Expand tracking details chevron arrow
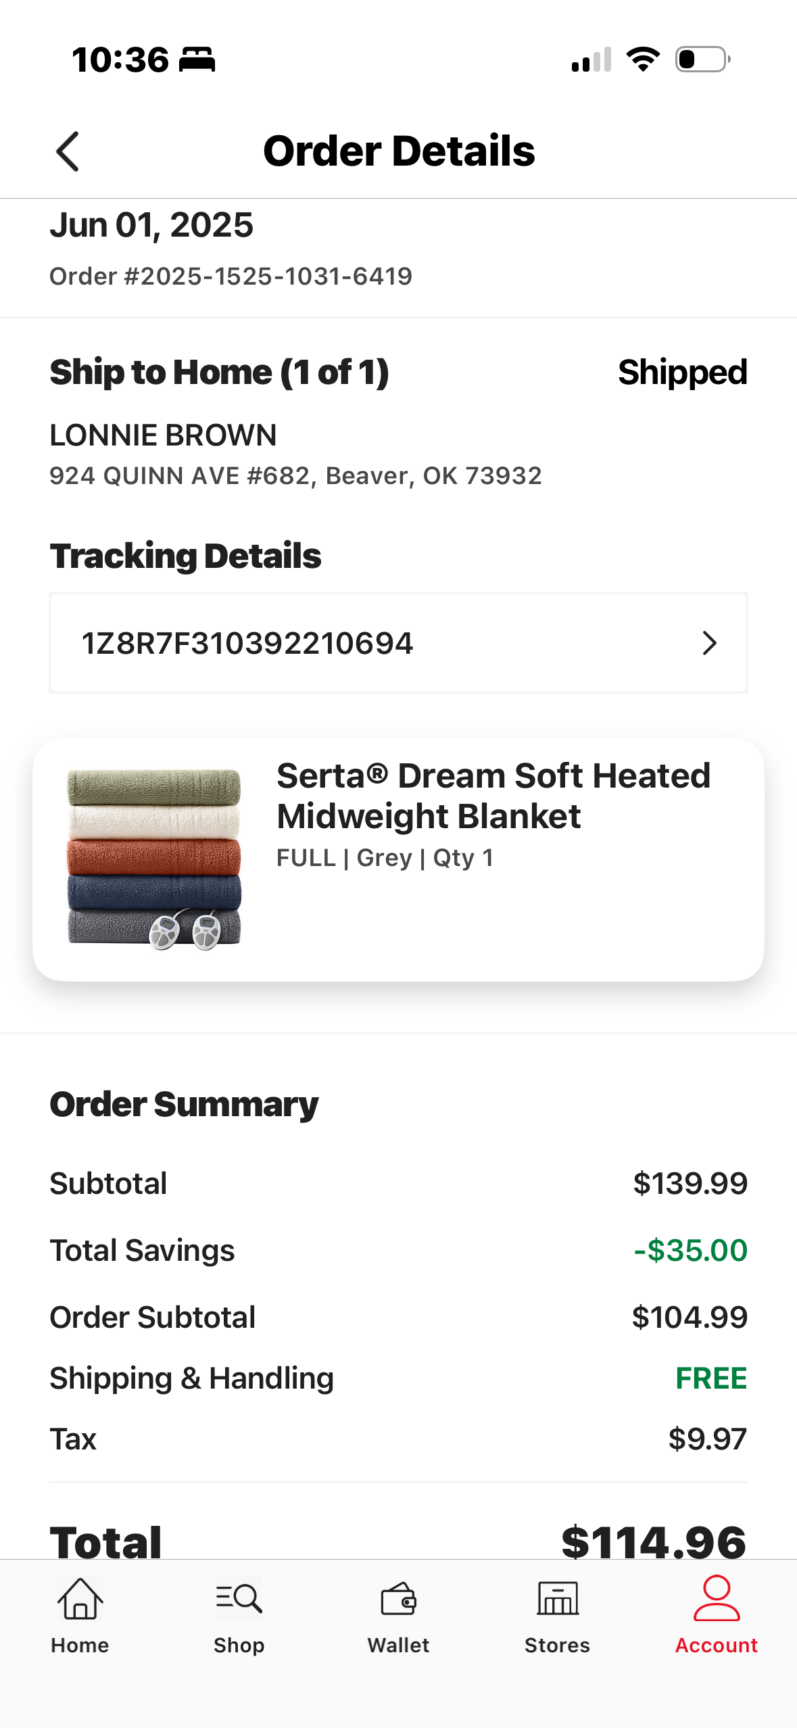The width and height of the screenshot is (797, 1728). [x=709, y=643]
